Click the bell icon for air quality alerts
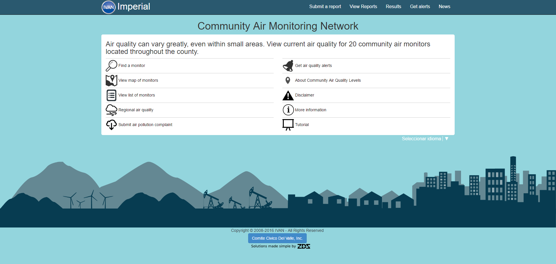The height and width of the screenshot is (264, 556). 288,66
